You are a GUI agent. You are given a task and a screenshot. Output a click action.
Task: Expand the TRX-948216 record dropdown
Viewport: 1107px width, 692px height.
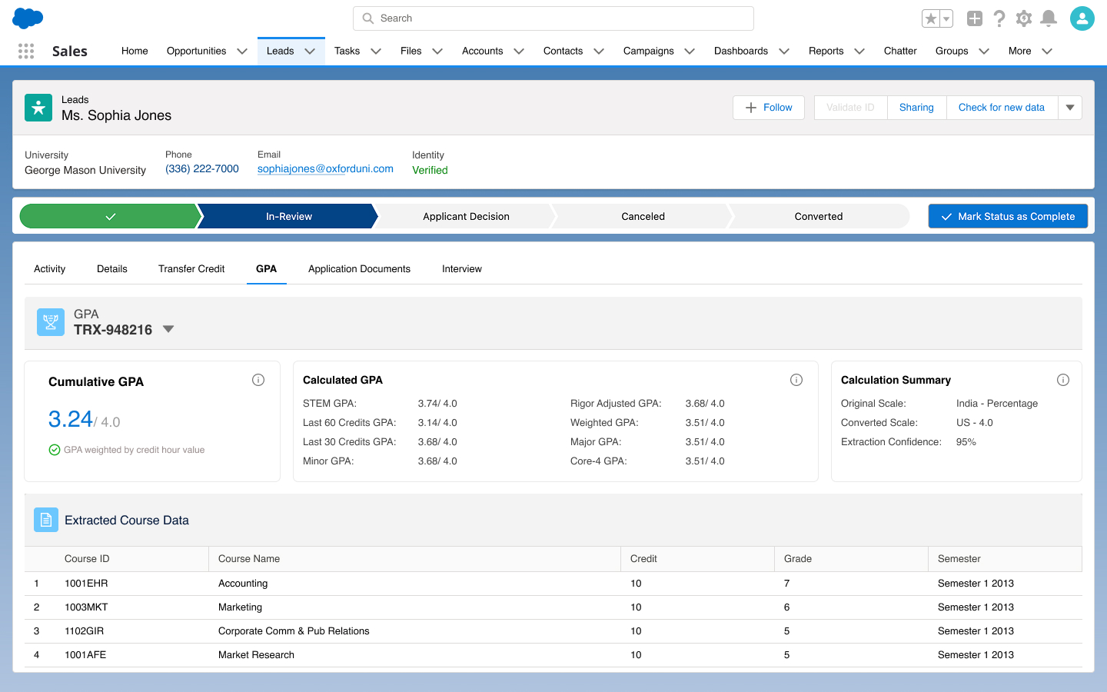(168, 328)
